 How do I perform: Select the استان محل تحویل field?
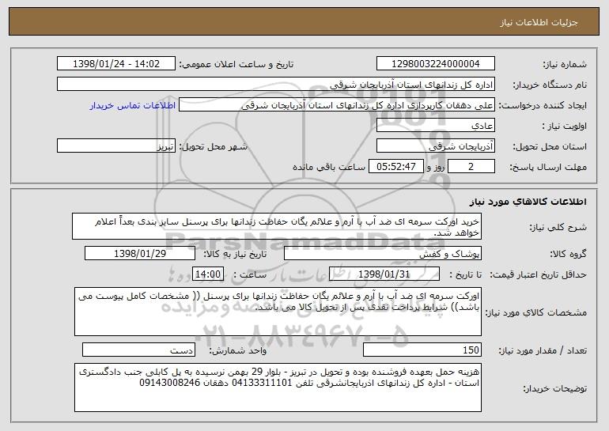(435, 146)
